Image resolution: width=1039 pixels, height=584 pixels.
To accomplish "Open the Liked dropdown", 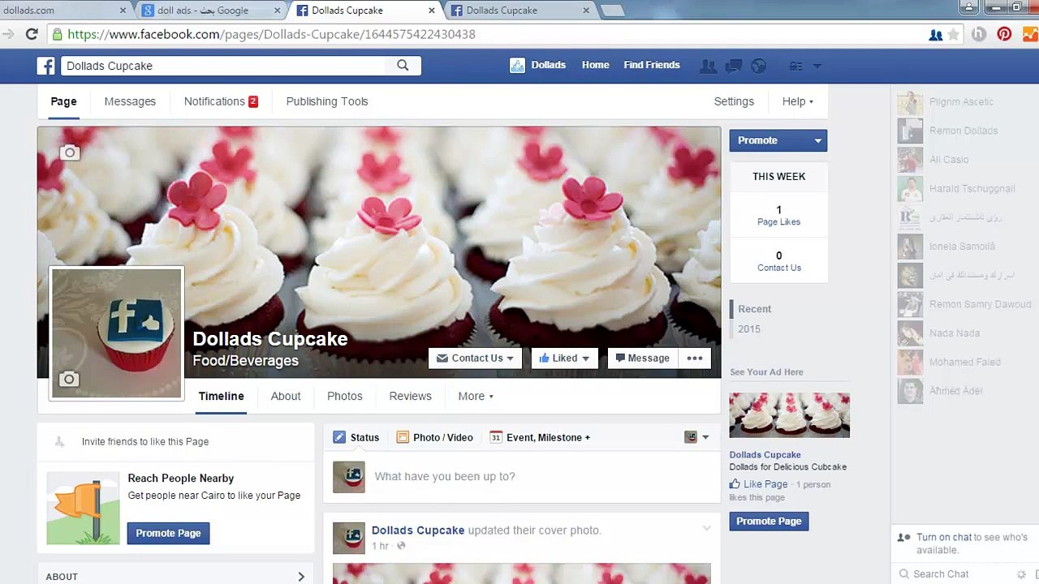I will coord(564,358).
